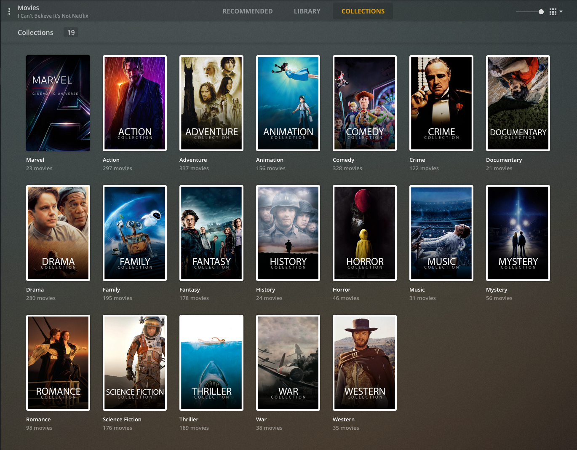The height and width of the screenshot is (450, 577).
Task: Open the History collection poster
Action: (288, 233)
